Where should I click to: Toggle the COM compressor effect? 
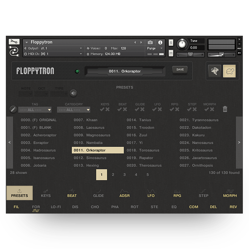pos(194,207)
